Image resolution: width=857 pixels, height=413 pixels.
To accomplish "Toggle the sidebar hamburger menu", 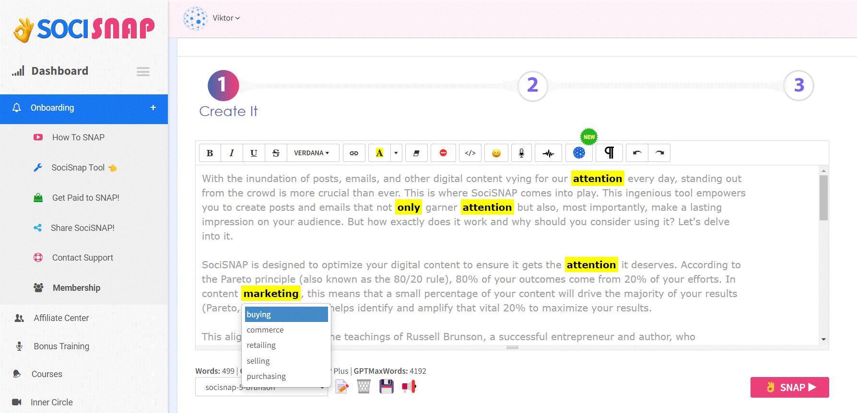I will click(143, 71).
